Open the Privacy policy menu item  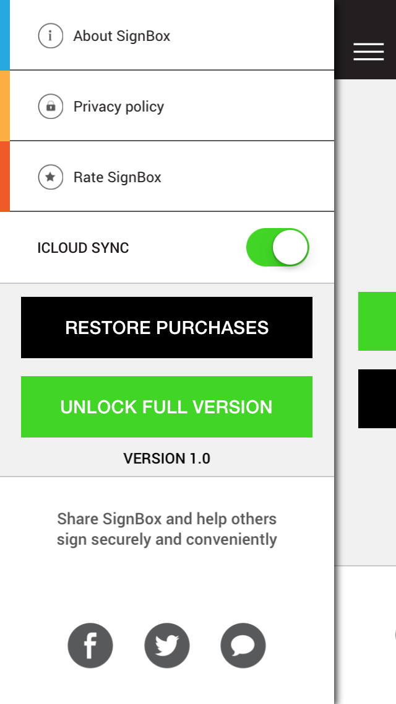[x=119, y=107]
